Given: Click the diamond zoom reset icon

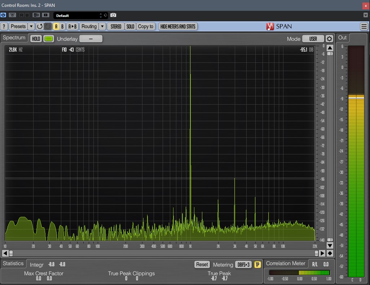Looking at the screenshot, I should (330, 253).
